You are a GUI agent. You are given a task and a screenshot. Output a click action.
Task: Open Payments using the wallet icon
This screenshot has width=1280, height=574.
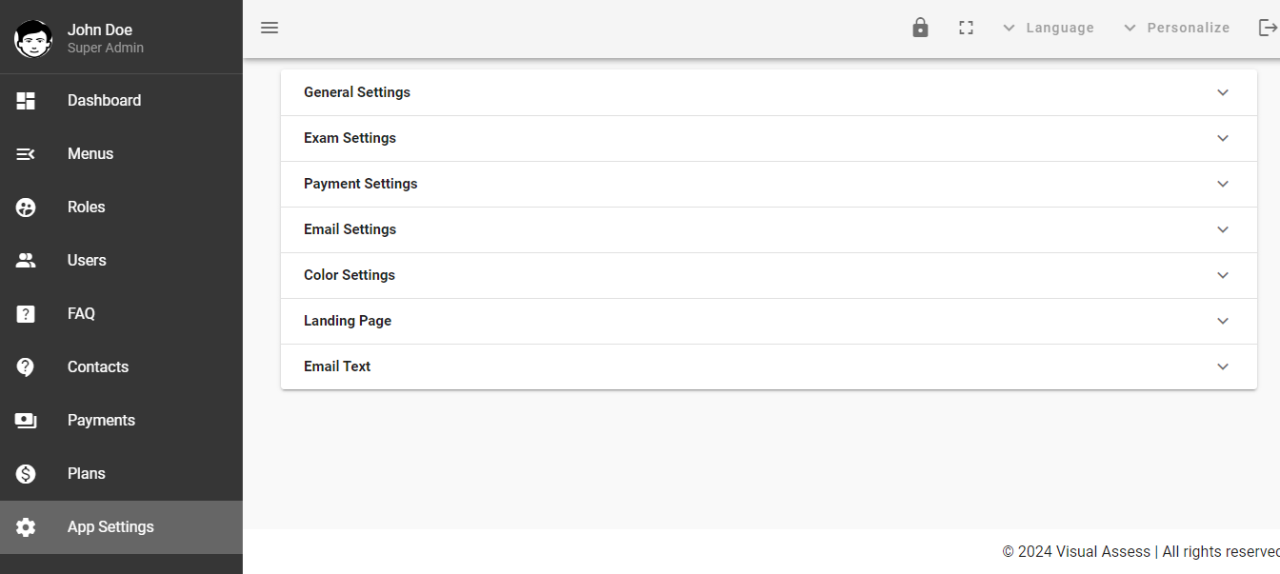coord(26,420)
